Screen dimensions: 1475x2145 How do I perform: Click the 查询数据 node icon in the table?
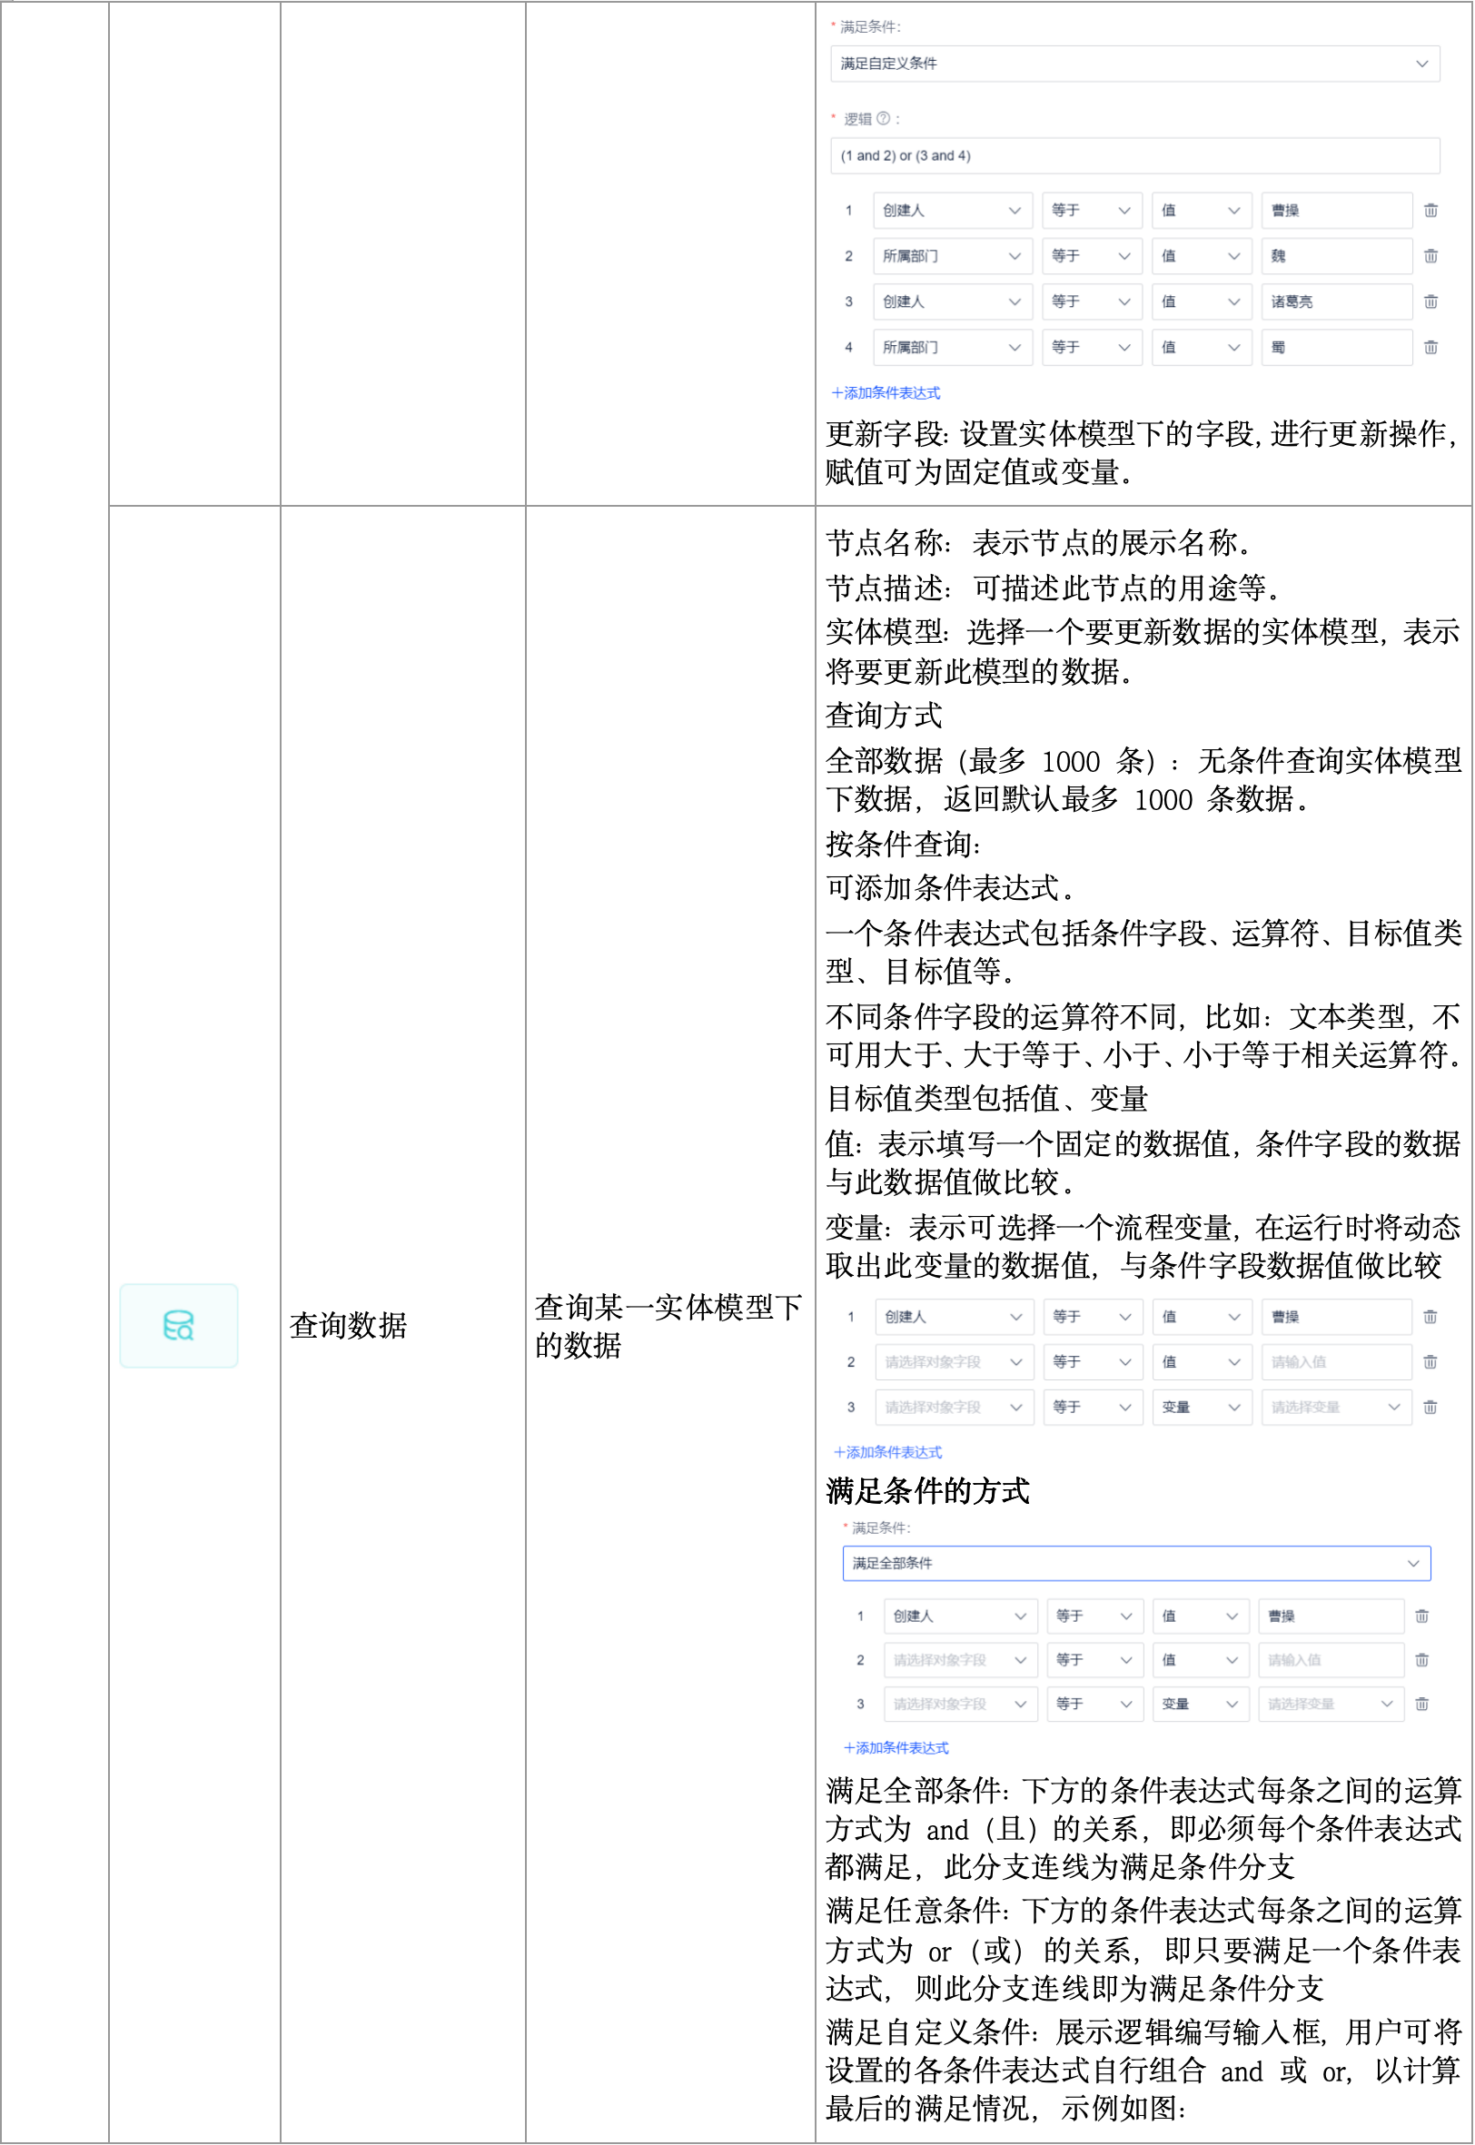[178, 1326]
